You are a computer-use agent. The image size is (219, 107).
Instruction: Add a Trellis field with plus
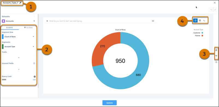click(19, 58)
